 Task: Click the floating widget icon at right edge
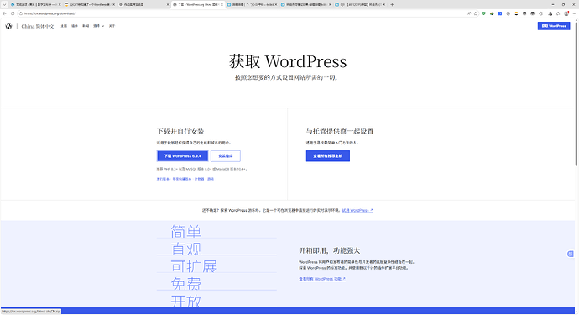[x=570, y=254]
